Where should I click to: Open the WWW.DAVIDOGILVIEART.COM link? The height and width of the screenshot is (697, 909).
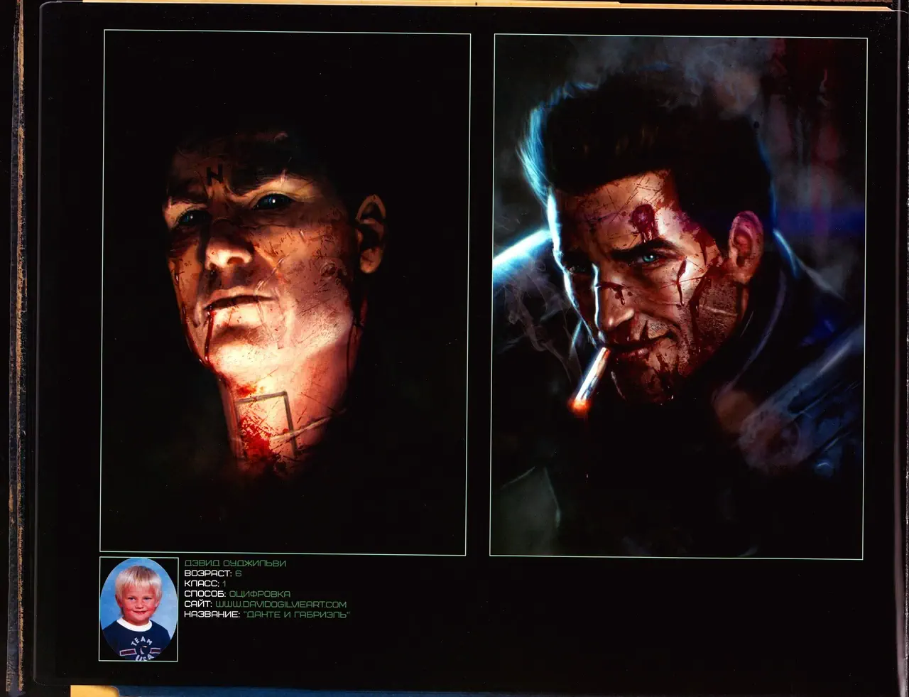point(281,604)
